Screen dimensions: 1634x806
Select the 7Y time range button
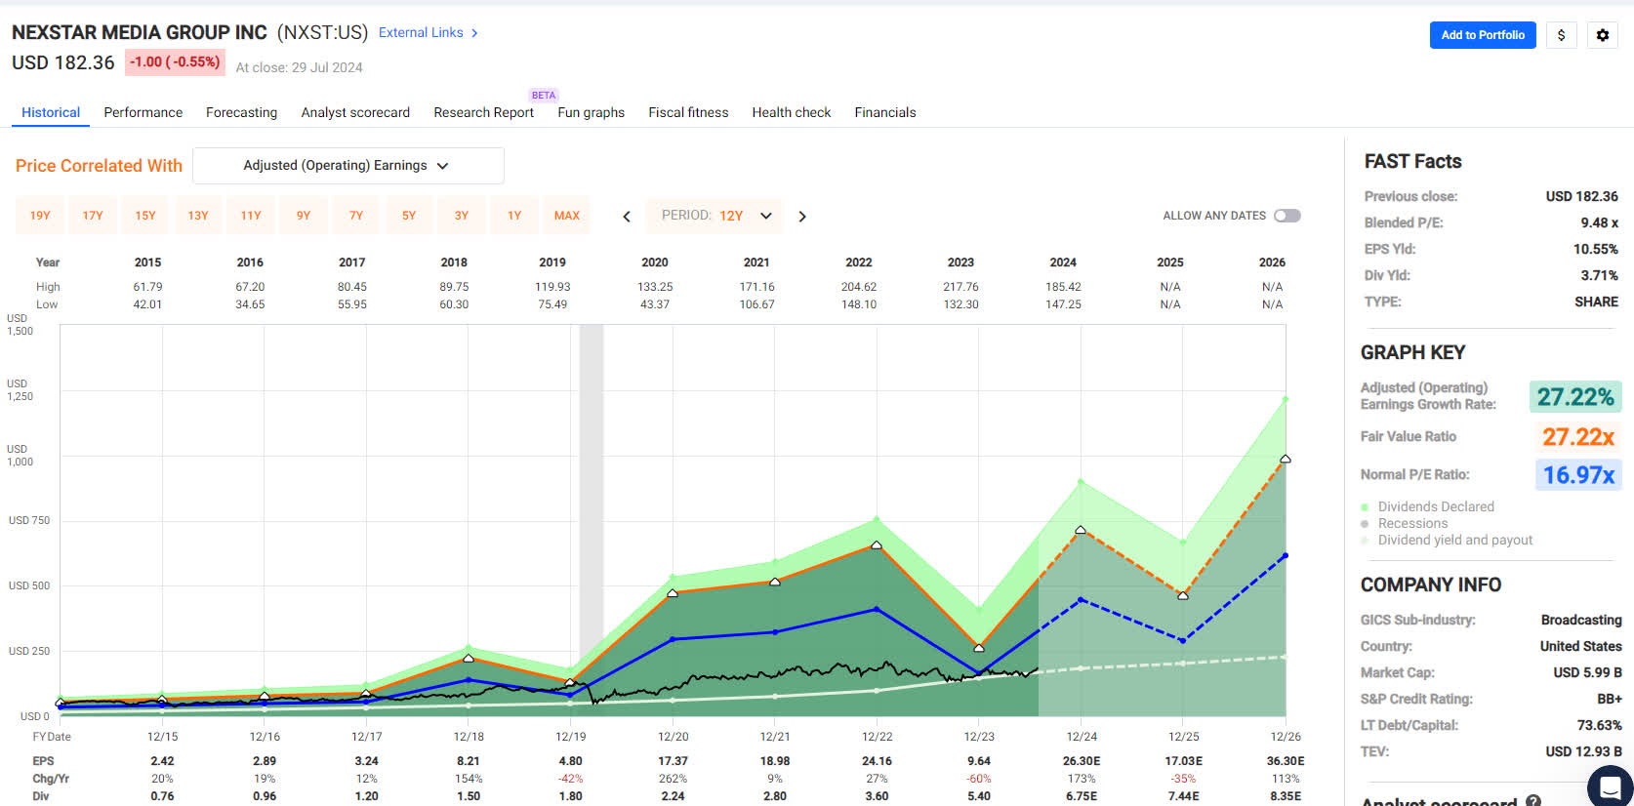(x=356, y=216)
